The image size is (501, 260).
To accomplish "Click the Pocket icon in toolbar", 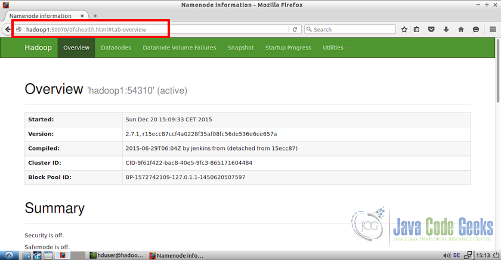I will coord(431,29).
